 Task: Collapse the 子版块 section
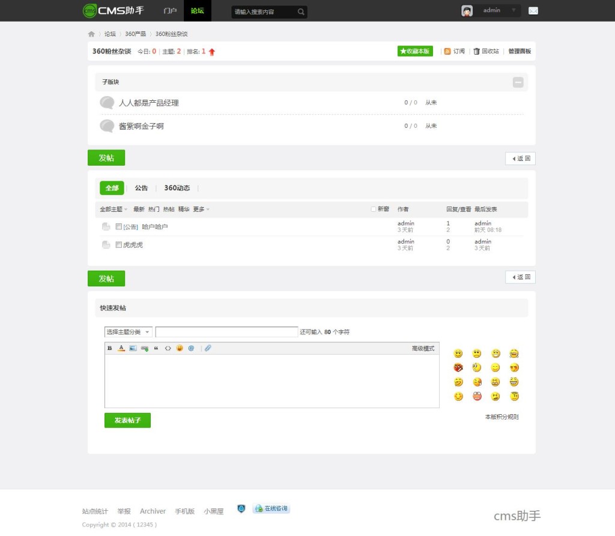coord(518,82)
